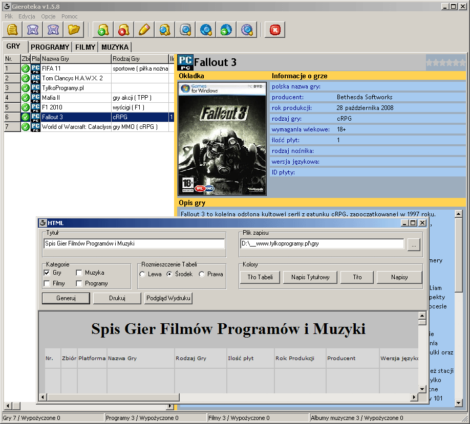Image resolution: width=470 pixels, height=424 pixels.
Task: Click the Tytuł text input field
Action: point(134,243)
